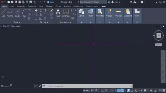The image size is (166, 93).
Task: Activate the Offset tool
Action: (51, 18)
